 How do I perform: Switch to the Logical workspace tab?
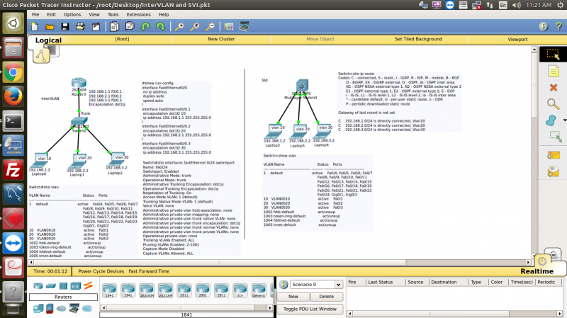[x=48, y=40]
